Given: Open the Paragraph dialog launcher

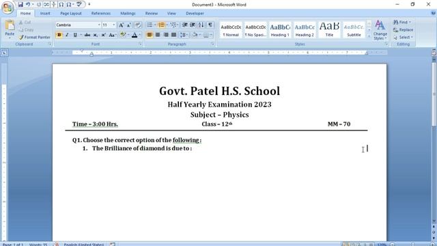Looking at the screenshot, I should tap(212, 44).
